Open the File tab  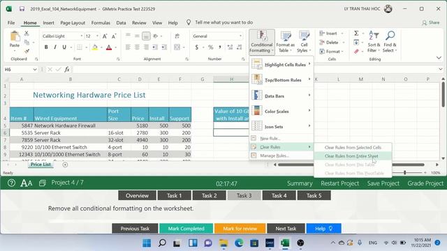tap(11, 22)
